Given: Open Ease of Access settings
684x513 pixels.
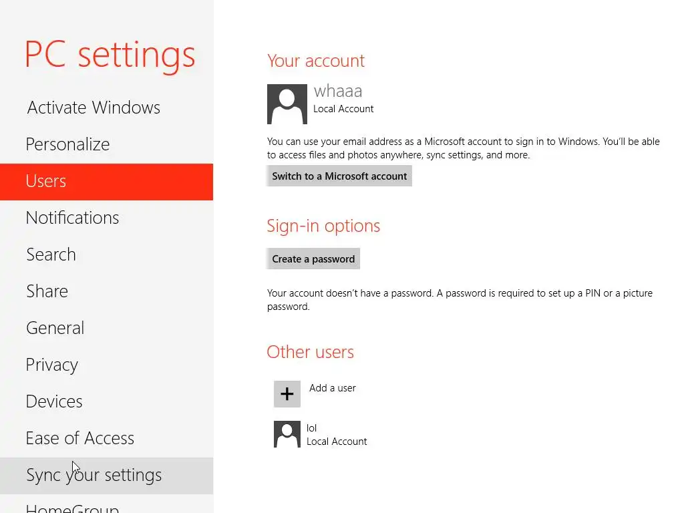Looking at the screenshot, I should click(x=79, y=438).
